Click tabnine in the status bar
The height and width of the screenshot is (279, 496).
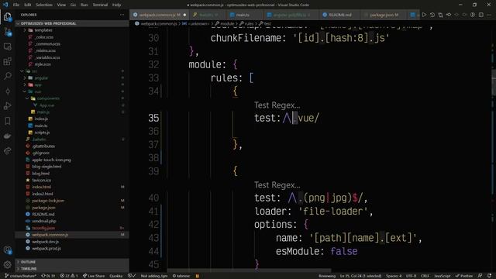coord(181,276)
